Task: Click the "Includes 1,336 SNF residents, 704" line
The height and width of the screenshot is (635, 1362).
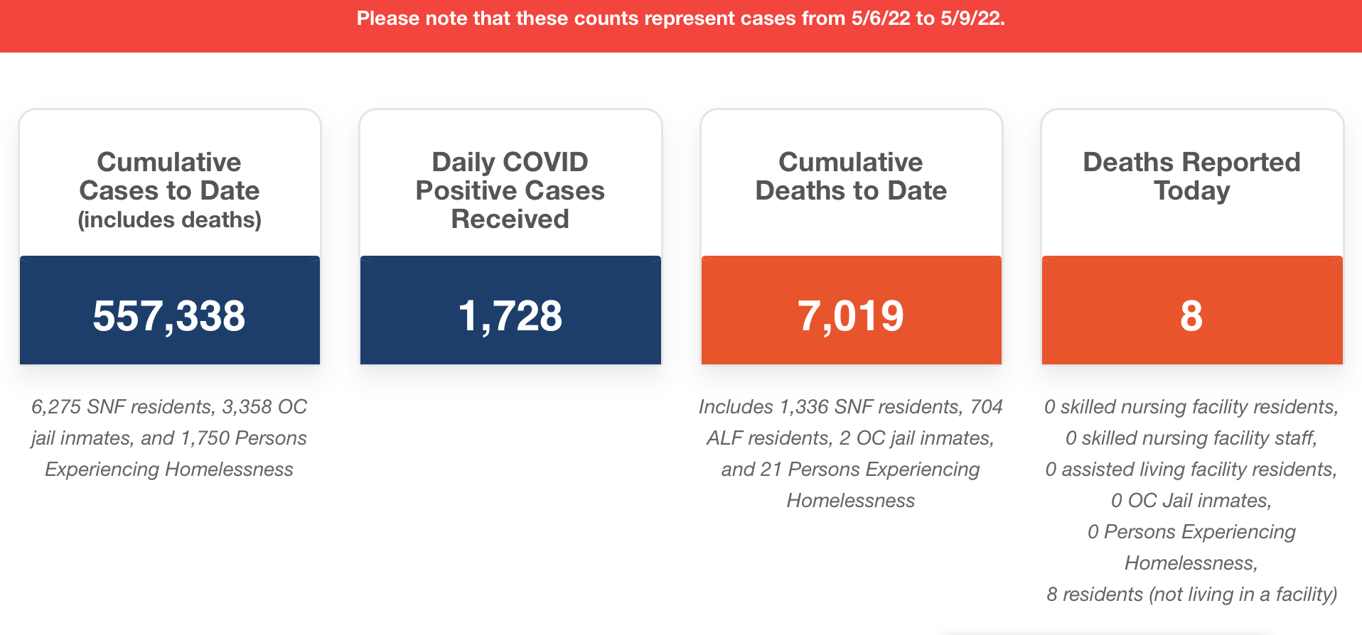Action: (851, 407)
